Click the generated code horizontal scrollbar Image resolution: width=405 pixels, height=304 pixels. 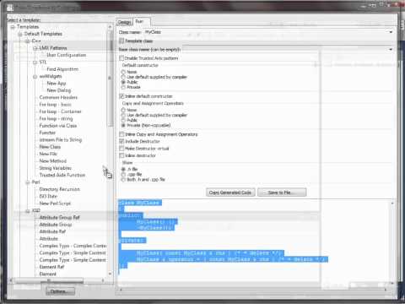(x=253, y=290)
